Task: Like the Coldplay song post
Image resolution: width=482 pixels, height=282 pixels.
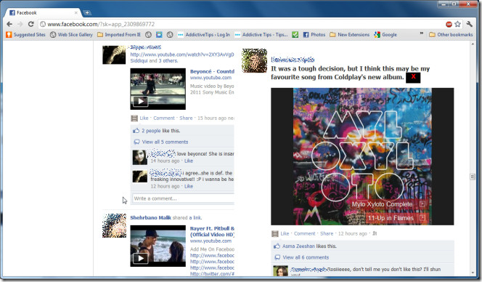Action: [285, 233]
